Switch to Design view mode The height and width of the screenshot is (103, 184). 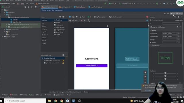click(x=179, y=13)
